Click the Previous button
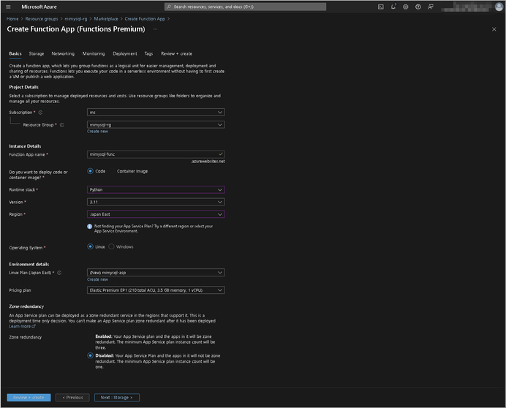The height and width of the screenshot is (408, 506). pyautogui.click(x=72, y=398)
